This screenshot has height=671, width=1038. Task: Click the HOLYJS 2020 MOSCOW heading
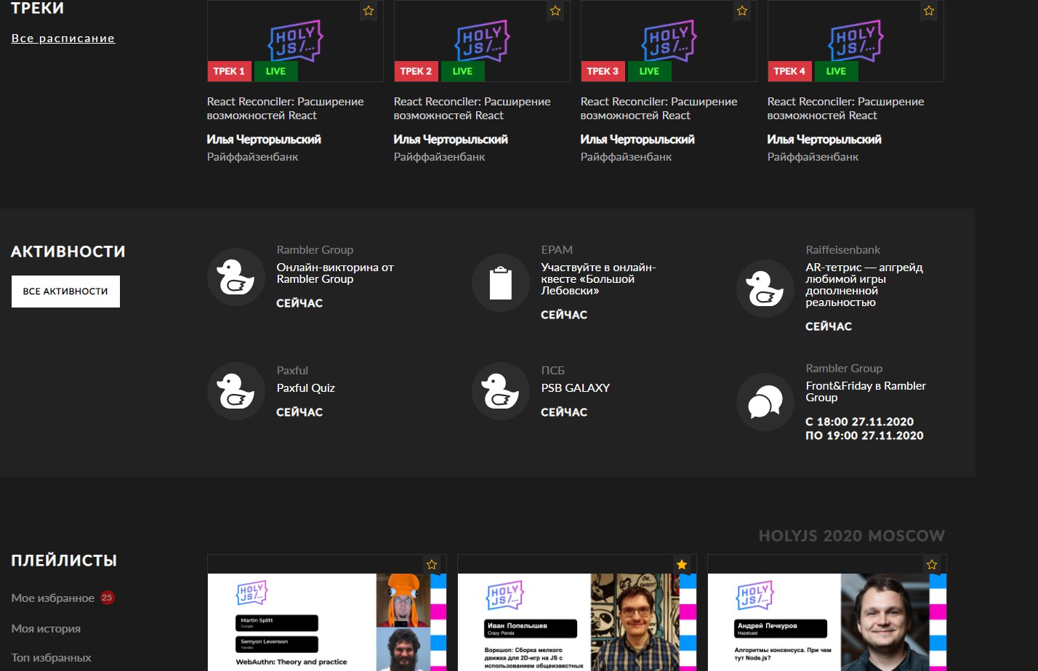click(x=852, y=537)
